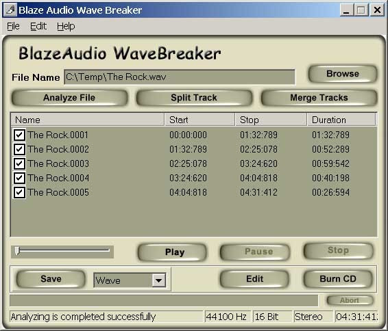Click start time 00:00:000

click(x=188, y=135)
